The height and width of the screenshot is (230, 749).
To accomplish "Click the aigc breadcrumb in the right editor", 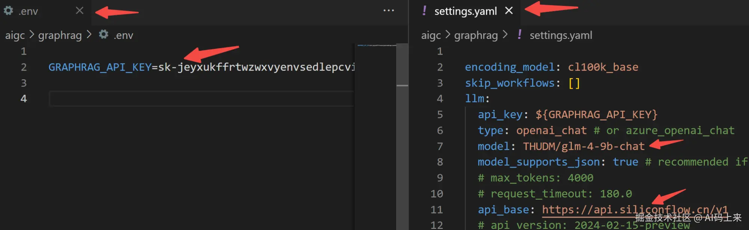I will pyautogui.click(x=431, y=36).
